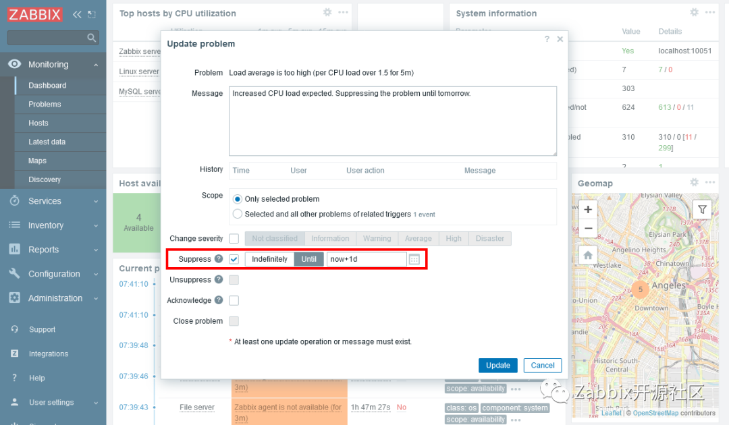The height and width of the screenshot is (425, 729).
Task: Uncheck the Suppress checkbox
Action: (x=234, y=259)
